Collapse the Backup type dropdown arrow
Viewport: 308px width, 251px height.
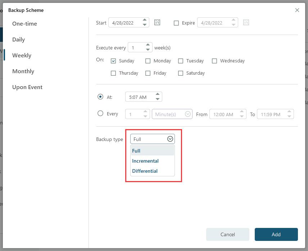pyautogui.click(x=170, y=139)
